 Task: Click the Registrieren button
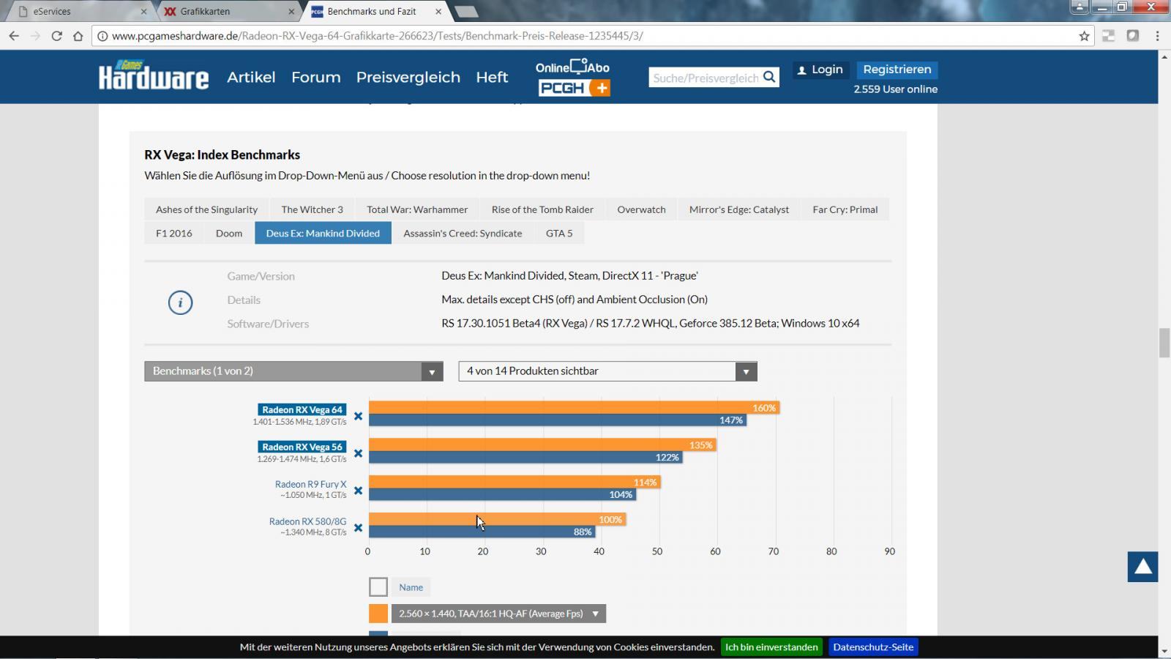897,70
